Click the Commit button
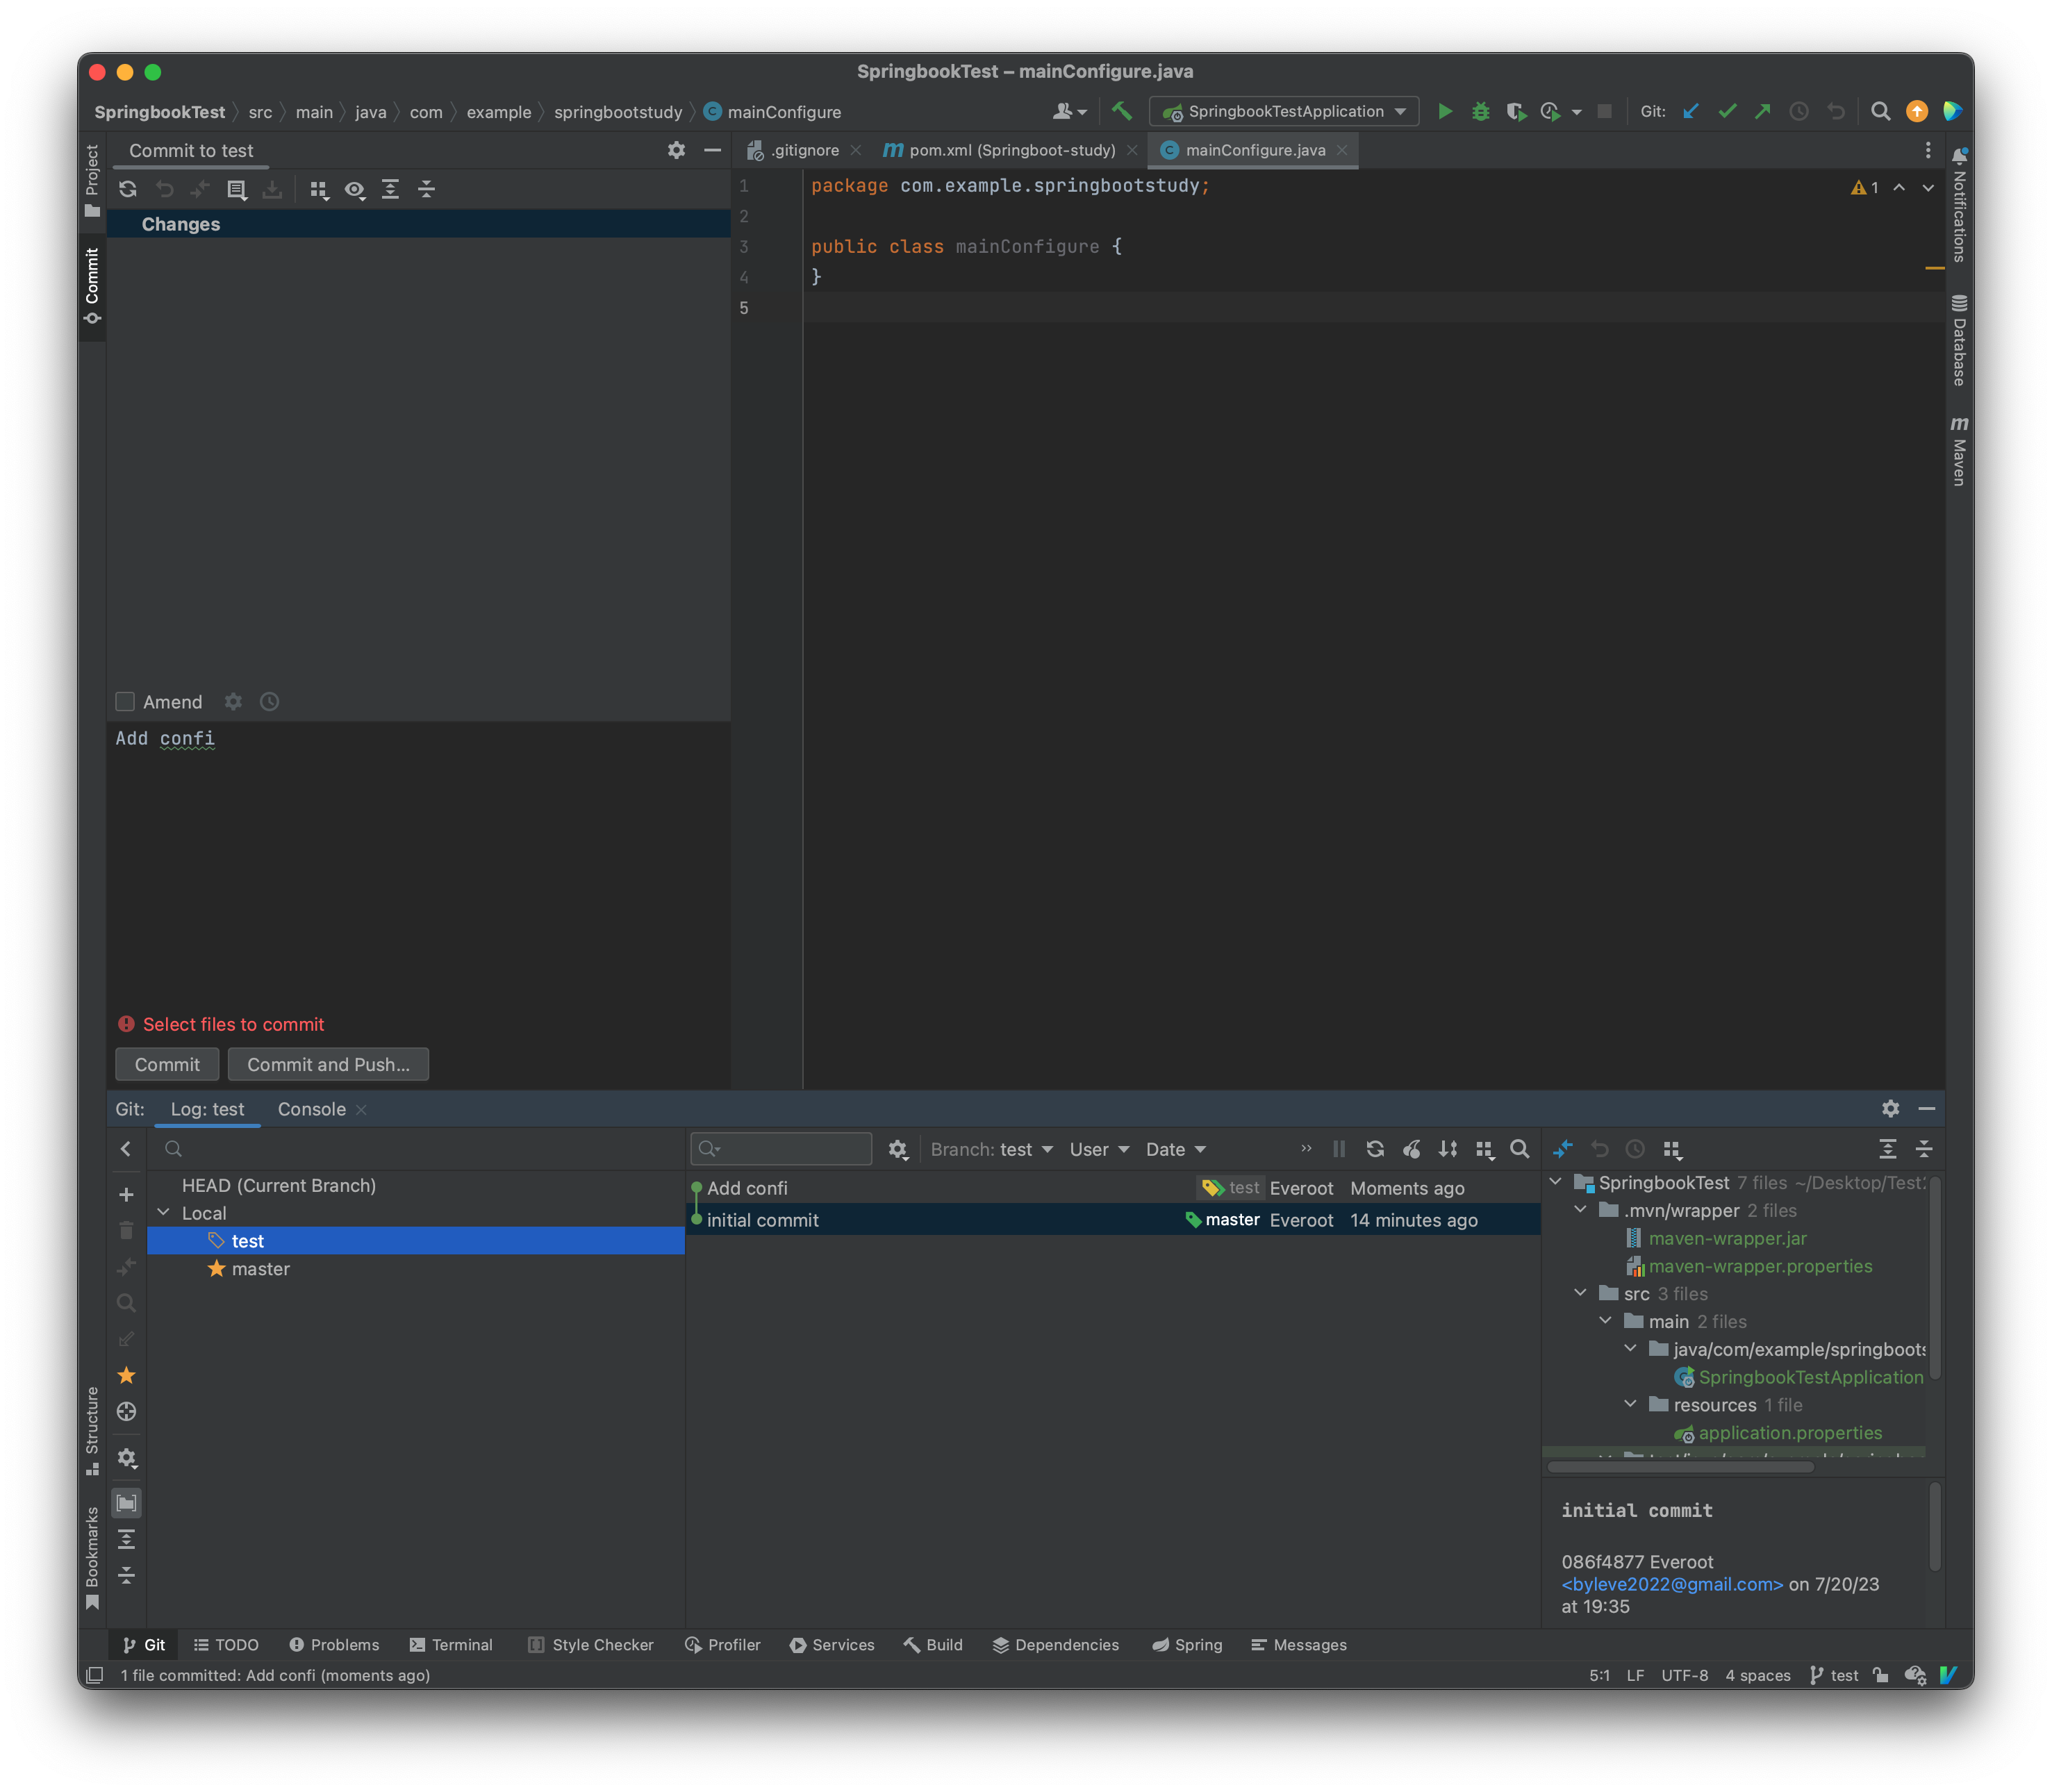 (167, 1064)
